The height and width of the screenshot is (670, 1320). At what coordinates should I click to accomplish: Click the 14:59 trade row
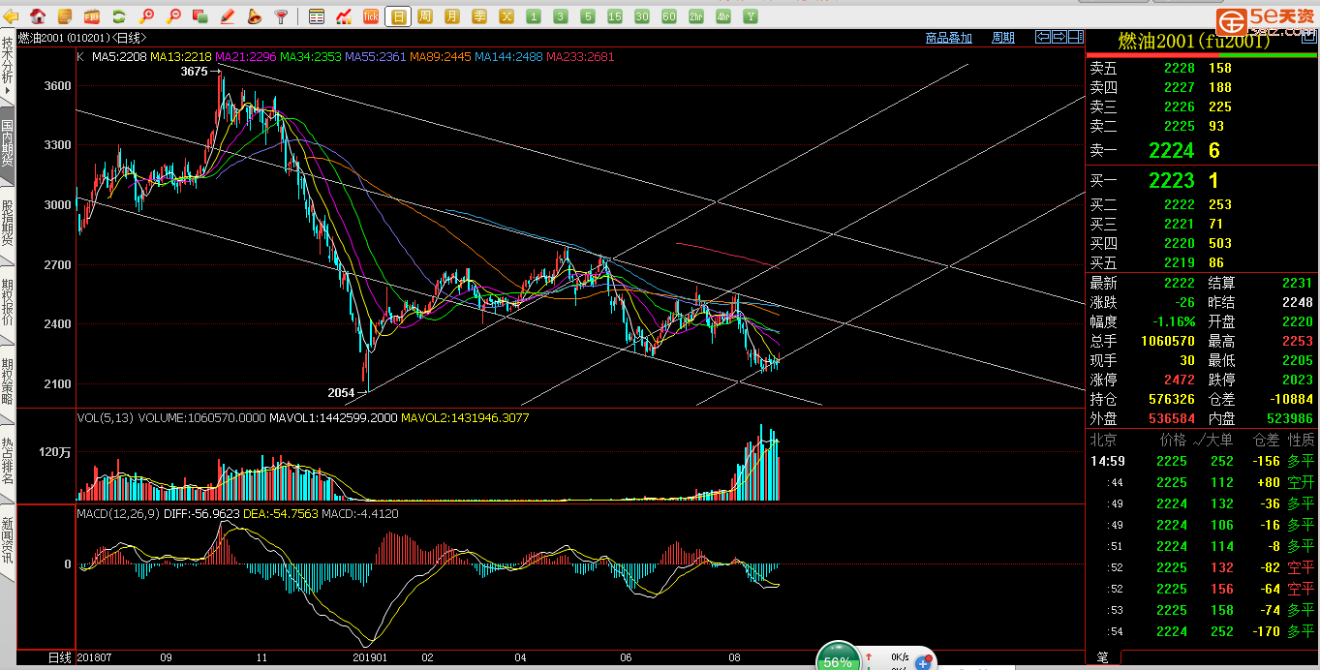coord(1202,461)
